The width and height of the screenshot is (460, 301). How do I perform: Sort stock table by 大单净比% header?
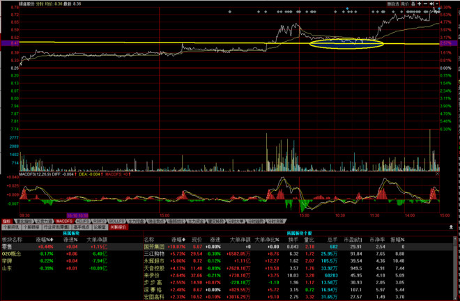tap(267, 240)
